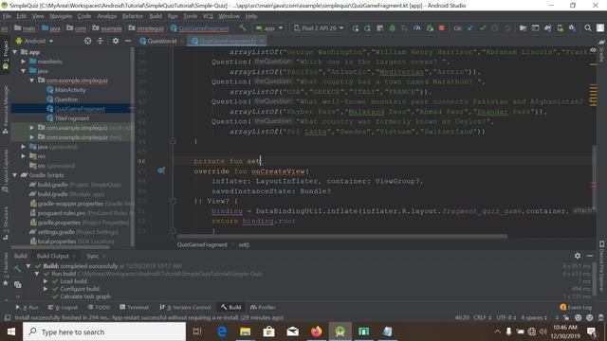Open the File menu
Image resolution: width=607 pixels, height=341 pixels.
pos(7,16)
